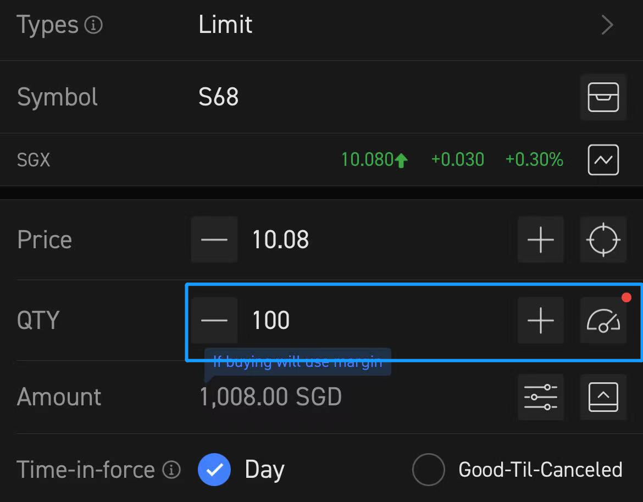Viewport: 643px width, 502px height.
Task: Open the Limit order type selector
Action: [x=225, y=25]
